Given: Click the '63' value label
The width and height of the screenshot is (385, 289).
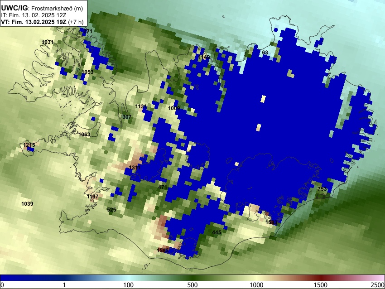Looking at the screenshot, I should [x=265, y=53].
